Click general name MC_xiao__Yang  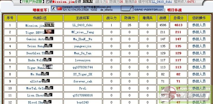[x=82, y=32]
